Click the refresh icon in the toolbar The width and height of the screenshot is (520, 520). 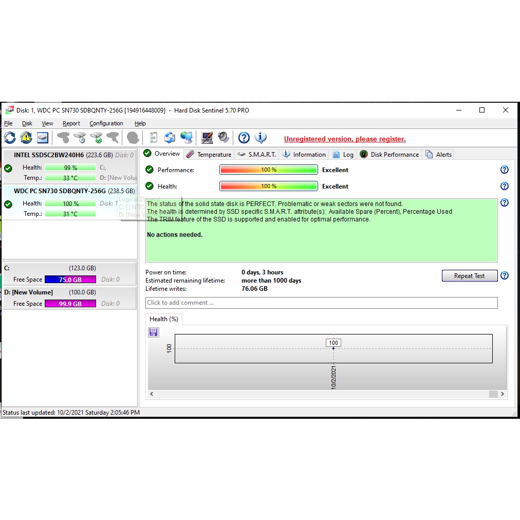[10, 138]
